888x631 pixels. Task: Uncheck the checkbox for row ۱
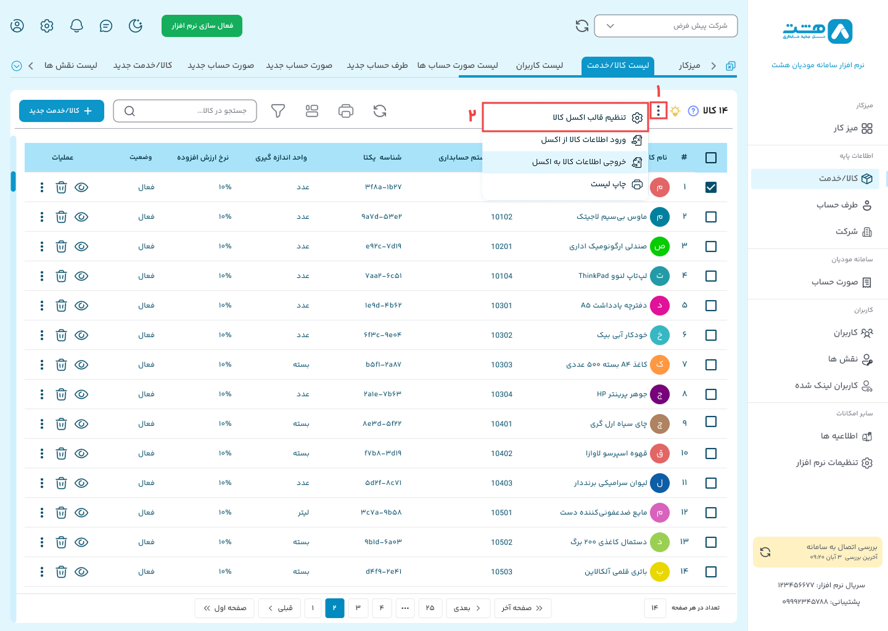[x=710, y=187]
